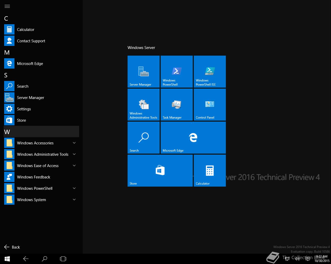Open taskbar search magnifier
331x264 pixels.
point(44,259)
